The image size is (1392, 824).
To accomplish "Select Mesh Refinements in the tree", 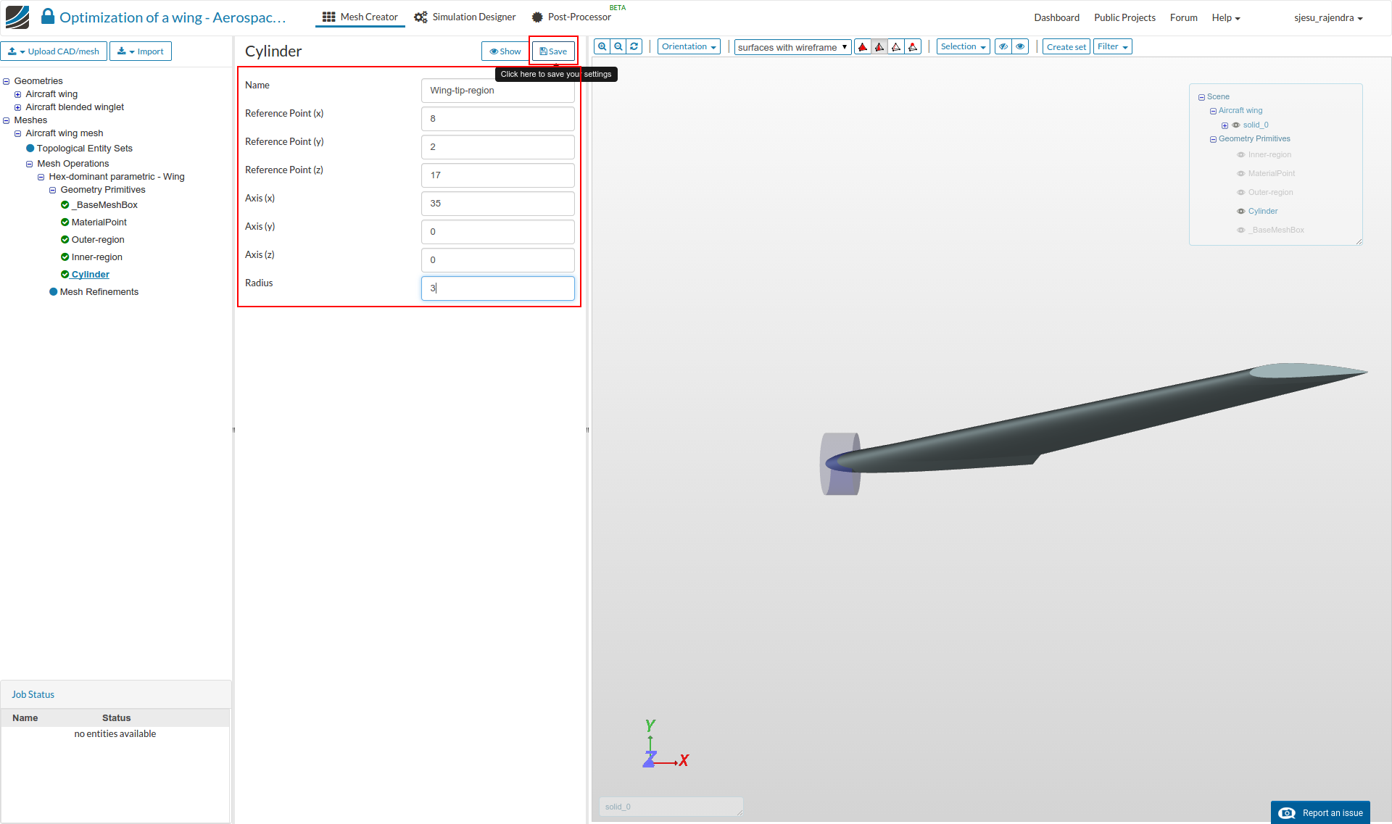I will tap(99, 292).
